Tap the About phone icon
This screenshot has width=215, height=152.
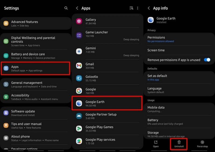pos(6,138)
